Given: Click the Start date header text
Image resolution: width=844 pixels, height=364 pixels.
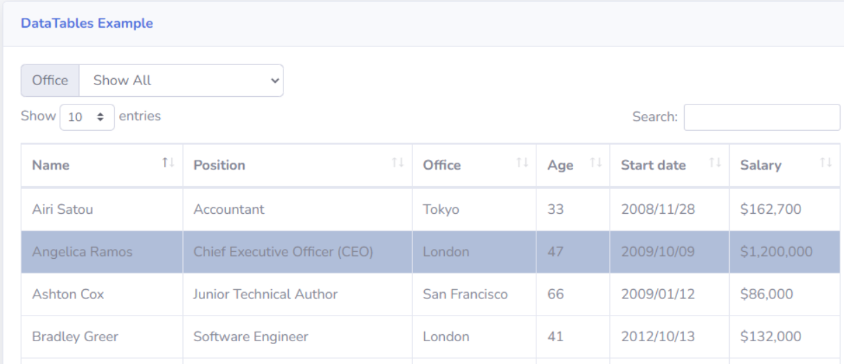Looking at the screenshot, I should (x=653, y=165).
